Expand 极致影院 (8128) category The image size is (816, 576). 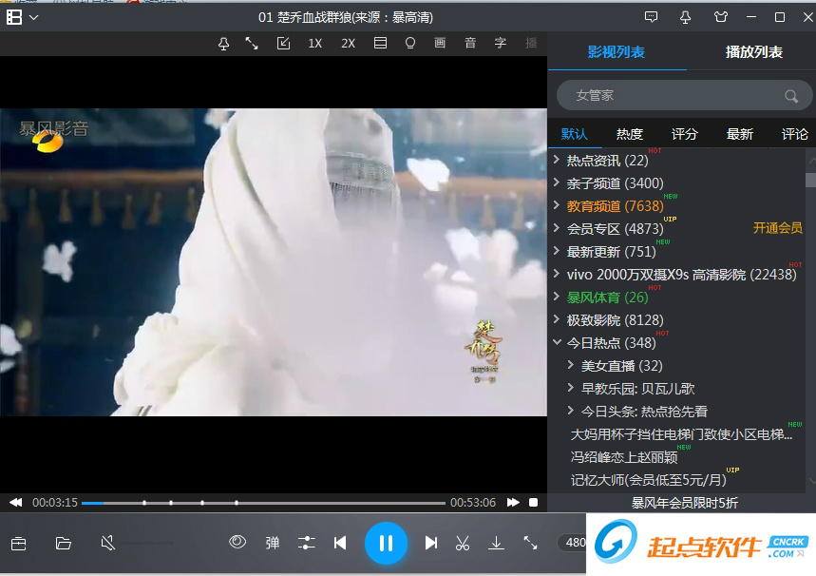[557, 319]
